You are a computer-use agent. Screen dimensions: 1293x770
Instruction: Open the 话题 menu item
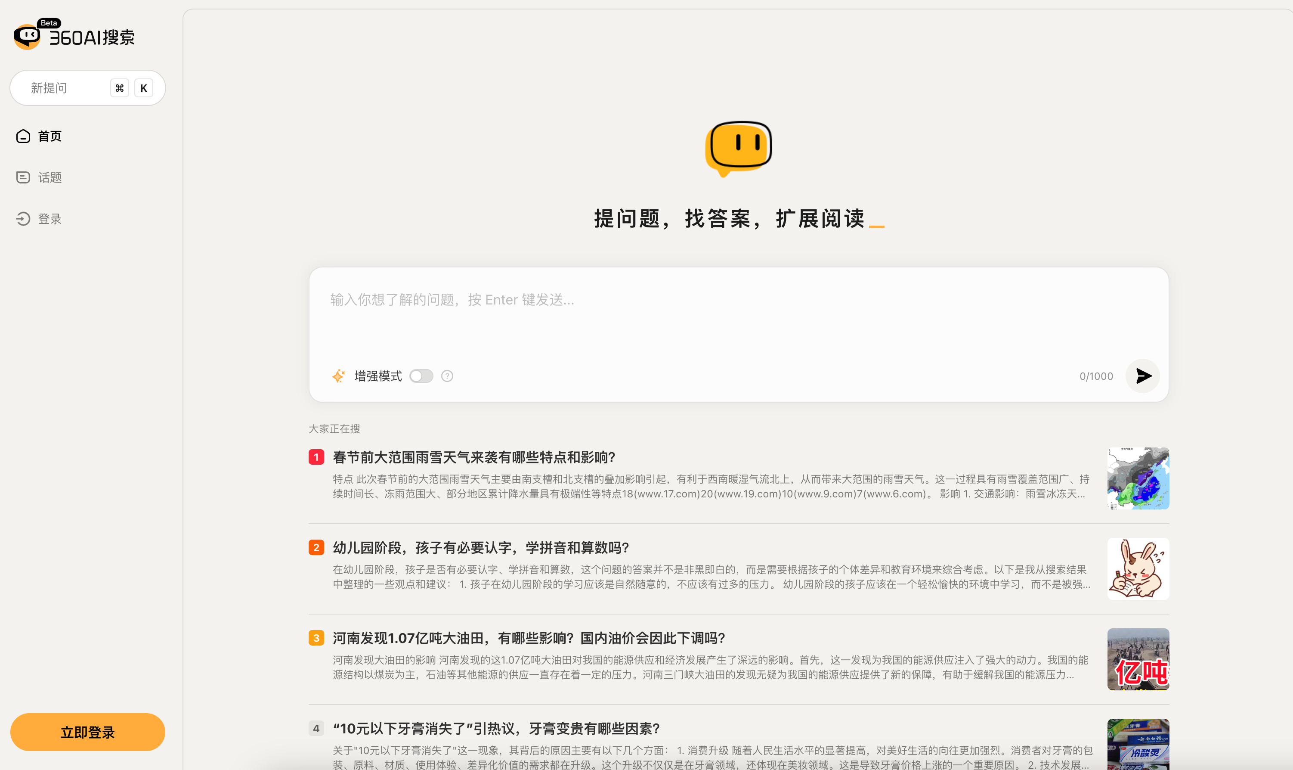pos(50,177)
